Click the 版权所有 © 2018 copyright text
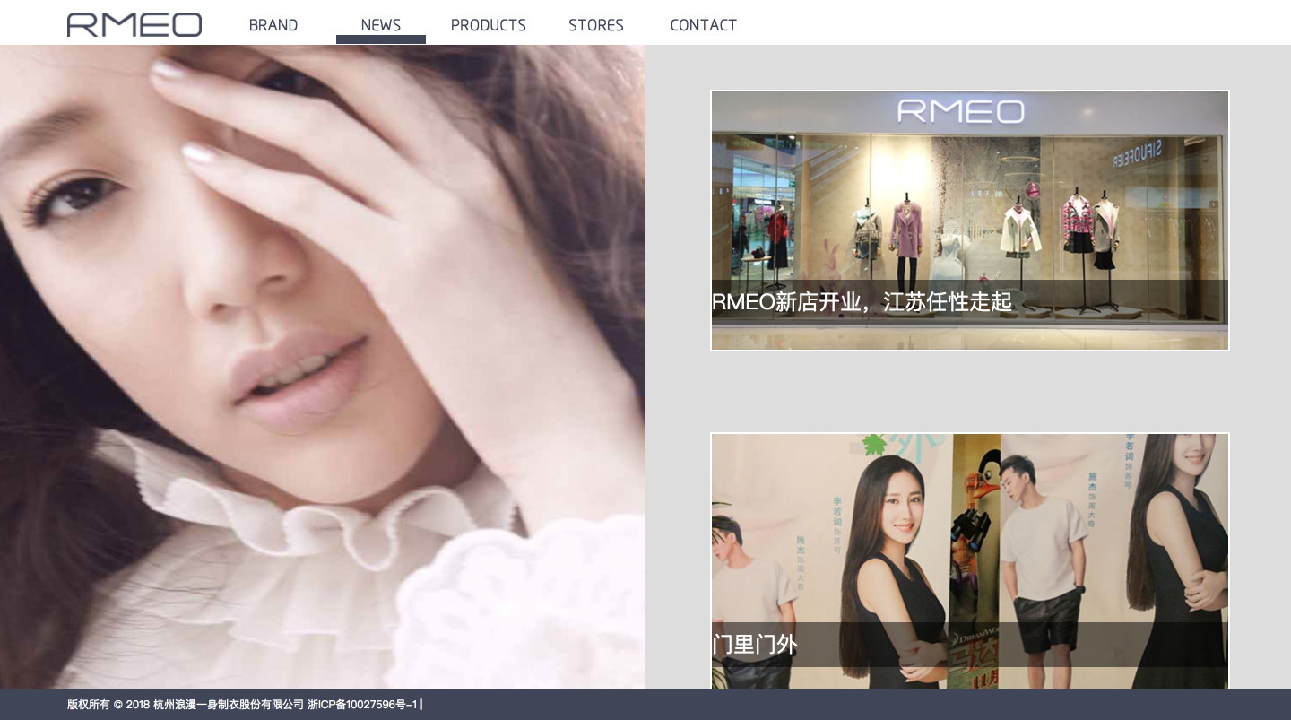Viewport: 1291px width, 720px height. click(x=108, y=705)
